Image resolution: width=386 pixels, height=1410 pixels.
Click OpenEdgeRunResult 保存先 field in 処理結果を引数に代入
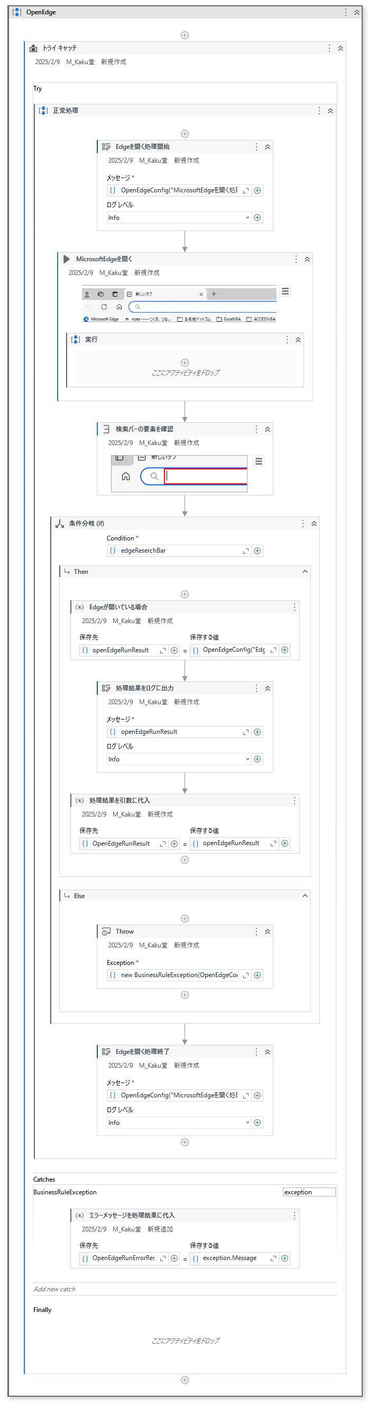click(x=124, y=844)
